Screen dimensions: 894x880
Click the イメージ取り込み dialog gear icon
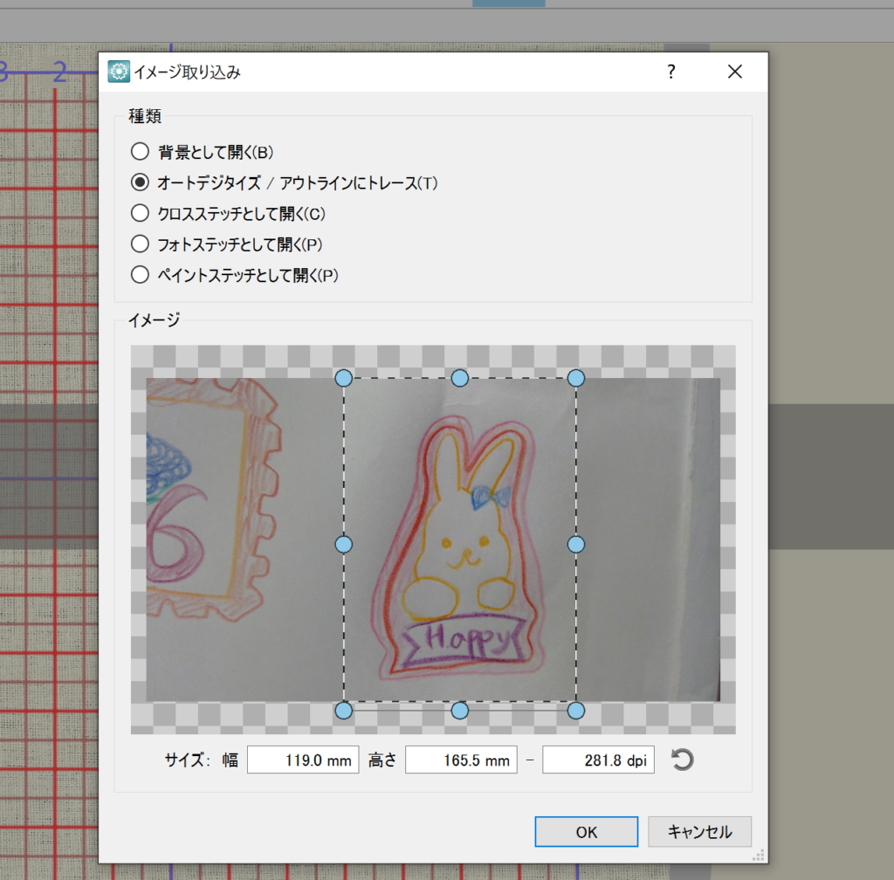tap(118, 72)
